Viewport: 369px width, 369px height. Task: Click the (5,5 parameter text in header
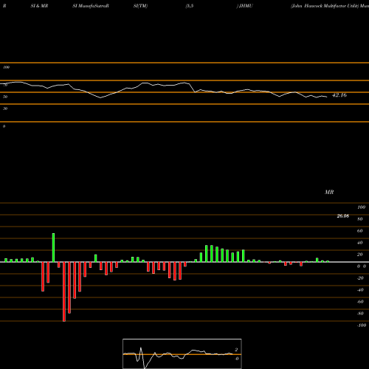point(190,6)
